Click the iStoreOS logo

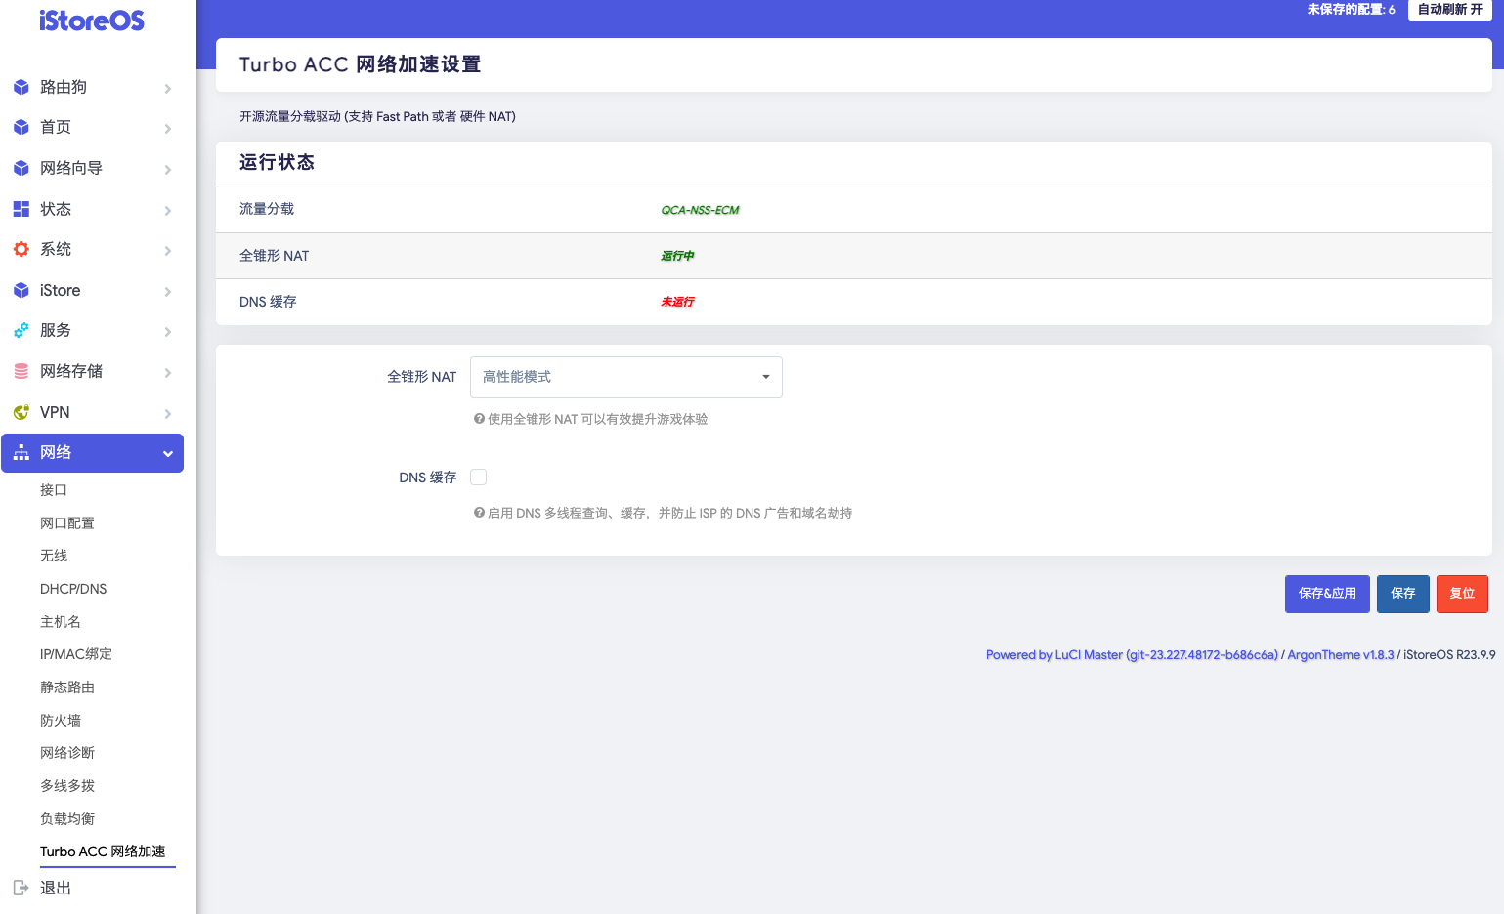click(91, 21)
